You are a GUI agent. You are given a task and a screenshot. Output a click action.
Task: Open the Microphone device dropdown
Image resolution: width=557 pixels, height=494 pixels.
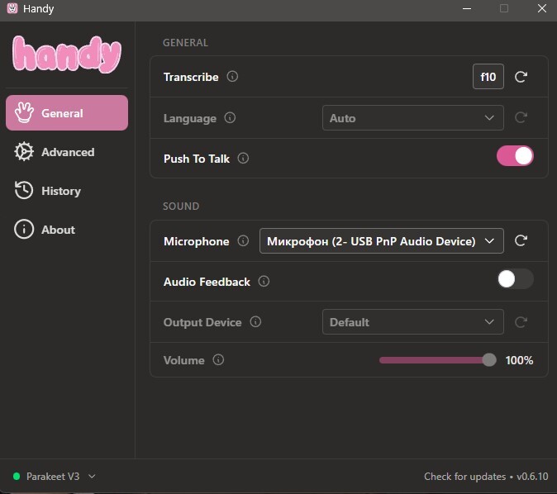(381, 241)
